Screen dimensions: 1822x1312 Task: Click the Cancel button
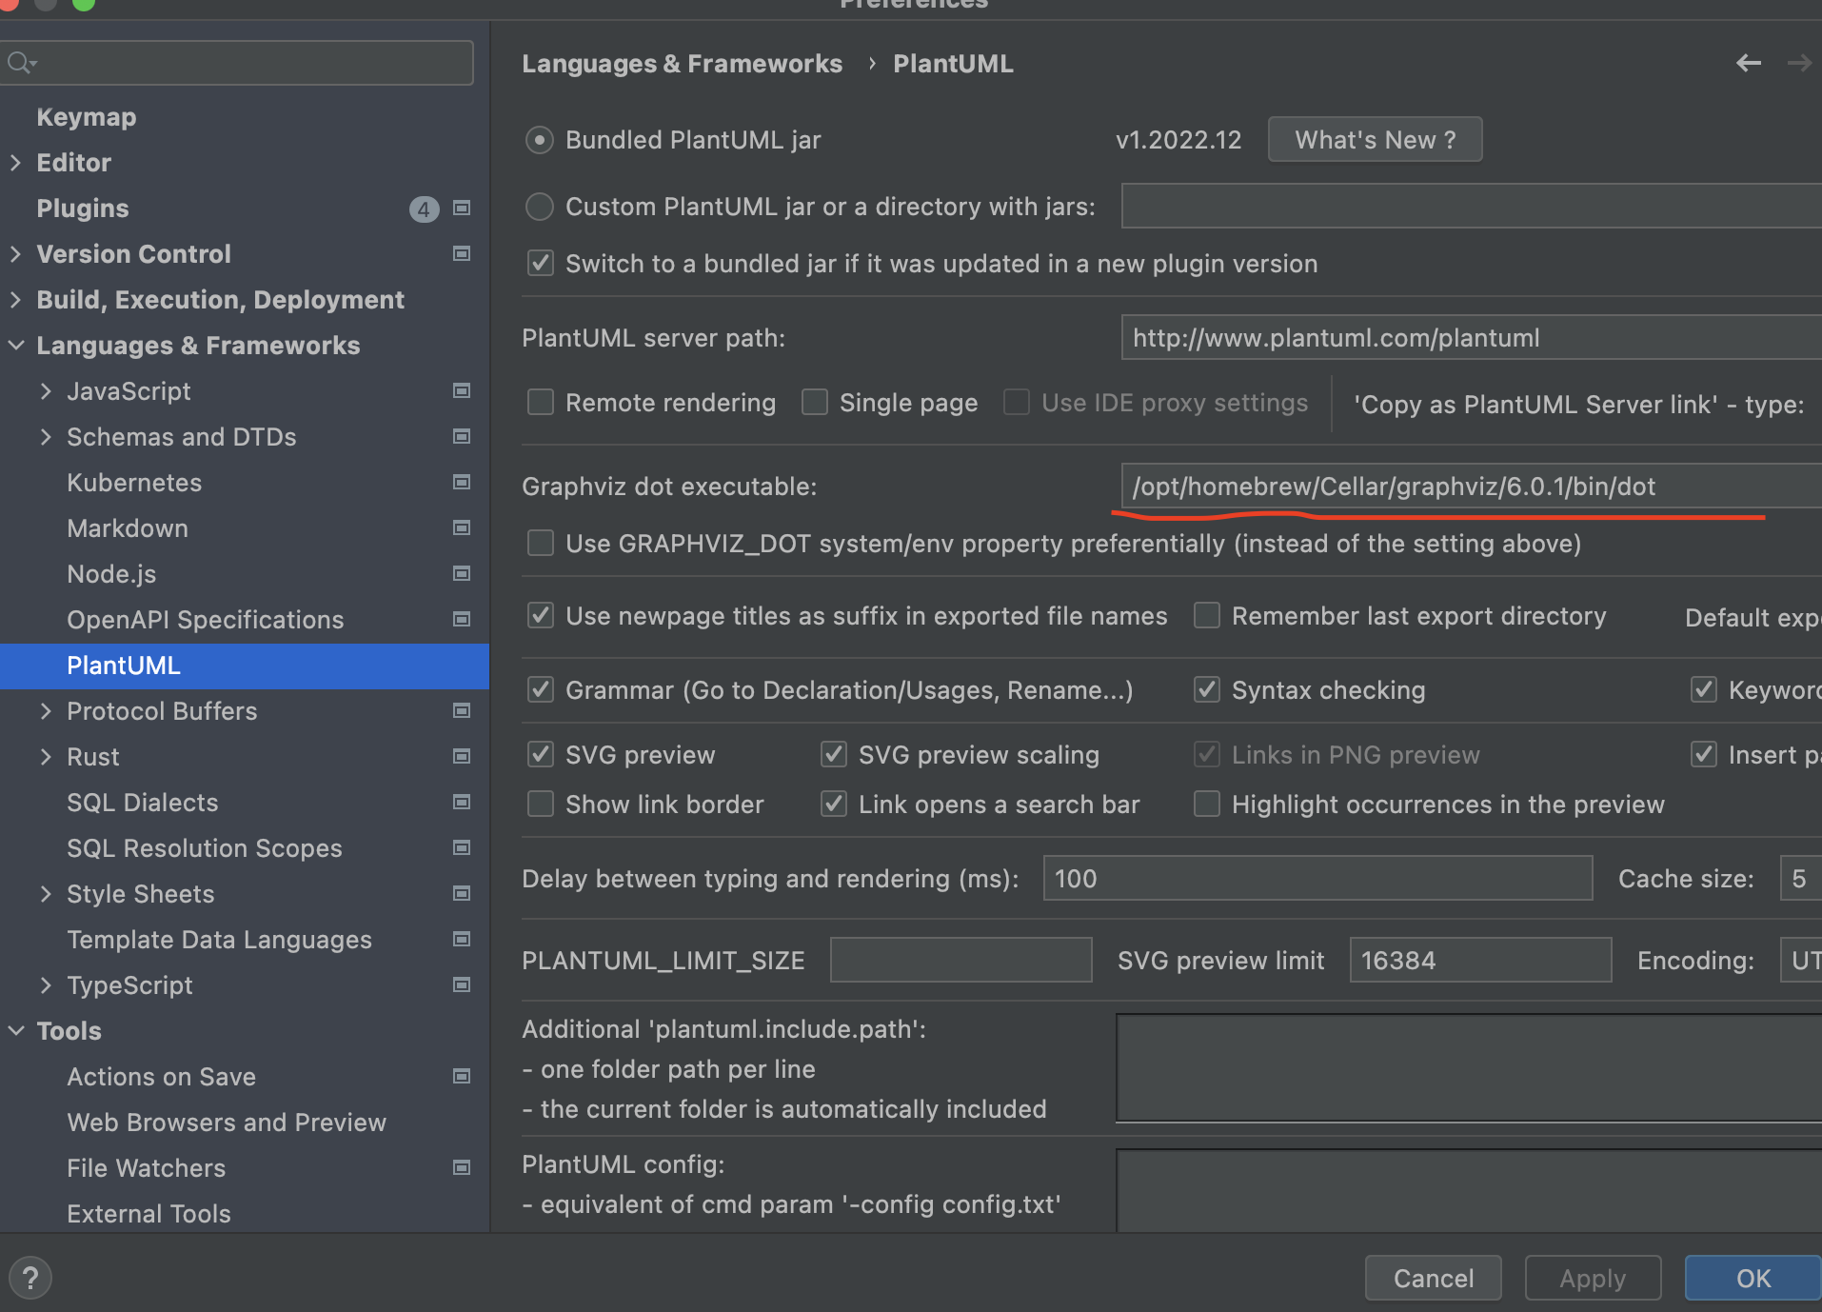pos(1433,1278)
